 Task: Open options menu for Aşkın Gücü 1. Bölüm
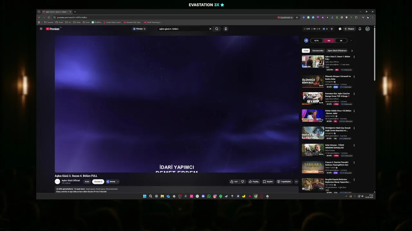click(x=354, y=57)
